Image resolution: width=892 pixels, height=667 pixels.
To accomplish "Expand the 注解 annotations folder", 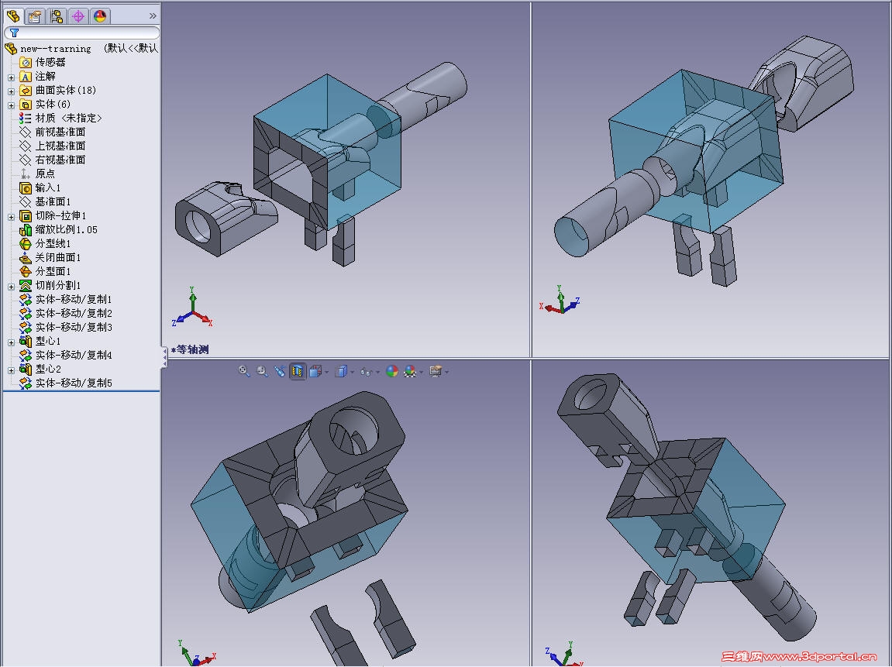I will coord(12,77).
